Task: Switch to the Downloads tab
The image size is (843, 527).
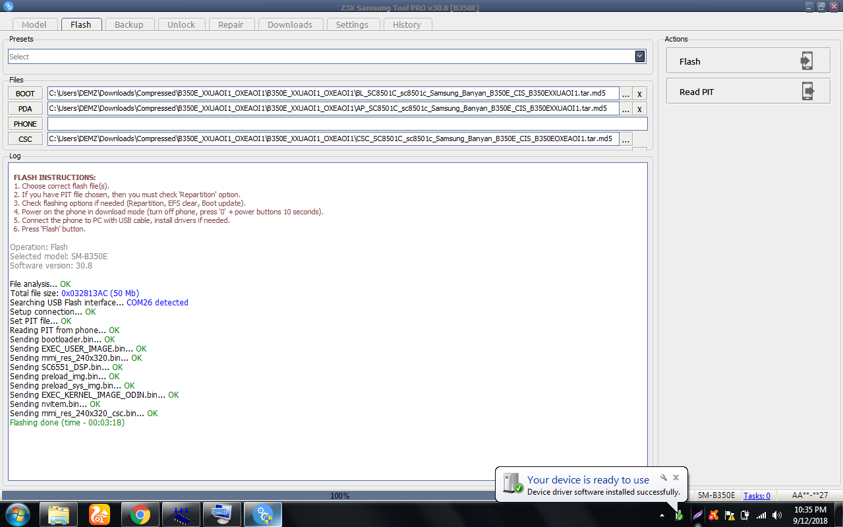Action: point(290,24)
